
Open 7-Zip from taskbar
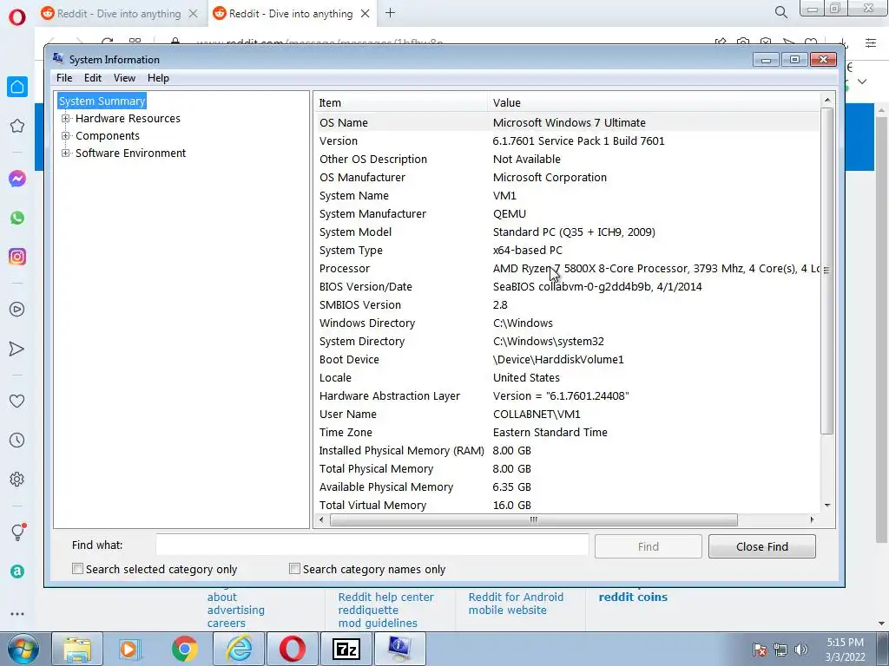[x=346, y=649]
